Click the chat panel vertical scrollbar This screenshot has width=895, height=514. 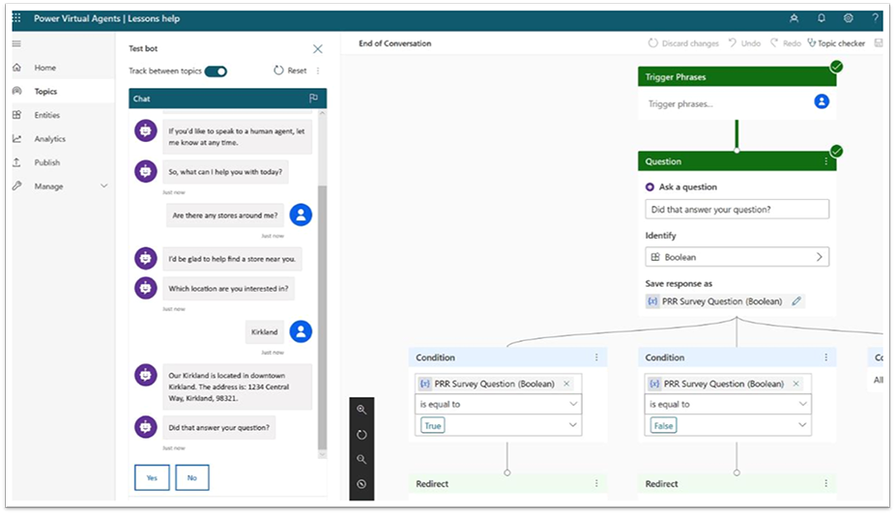click(x=322, y=290)
